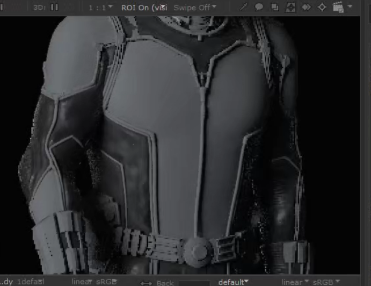371x286 pixels.
Task: Click the double-diamond compare icon
Action: 306,7
